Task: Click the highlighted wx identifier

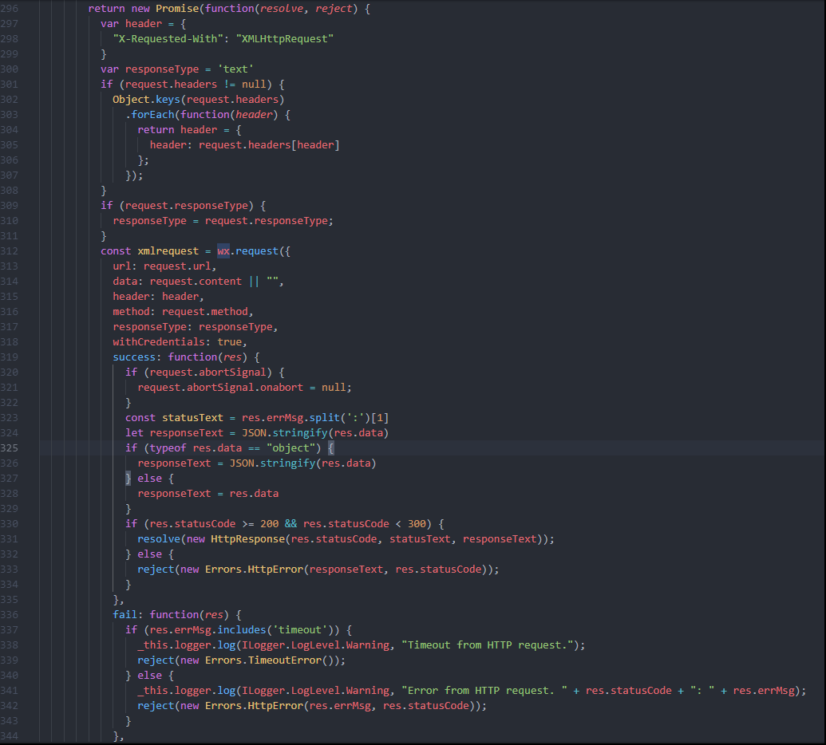Action: [x=223, y=251]
